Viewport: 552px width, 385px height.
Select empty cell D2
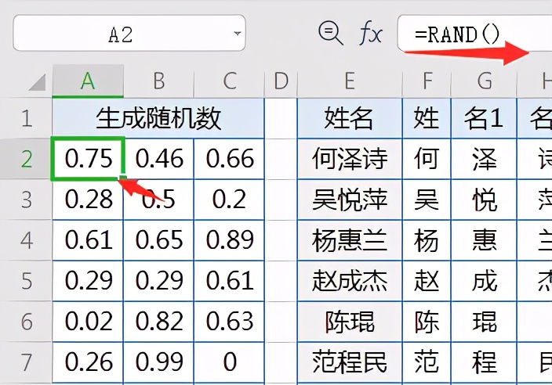pyautogui.click(x=281, y=159)
